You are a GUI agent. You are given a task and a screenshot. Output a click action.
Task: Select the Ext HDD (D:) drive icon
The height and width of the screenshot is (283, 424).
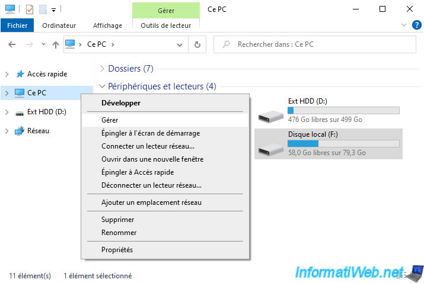[270, 117]
